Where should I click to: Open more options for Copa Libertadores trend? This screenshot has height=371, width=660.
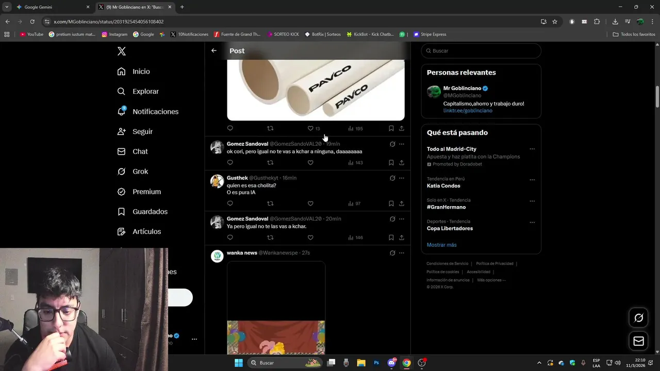(532, 223)
